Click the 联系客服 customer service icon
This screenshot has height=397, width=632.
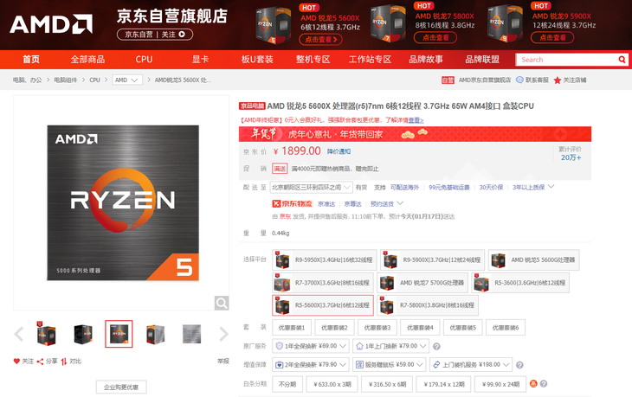click(519, 80)
